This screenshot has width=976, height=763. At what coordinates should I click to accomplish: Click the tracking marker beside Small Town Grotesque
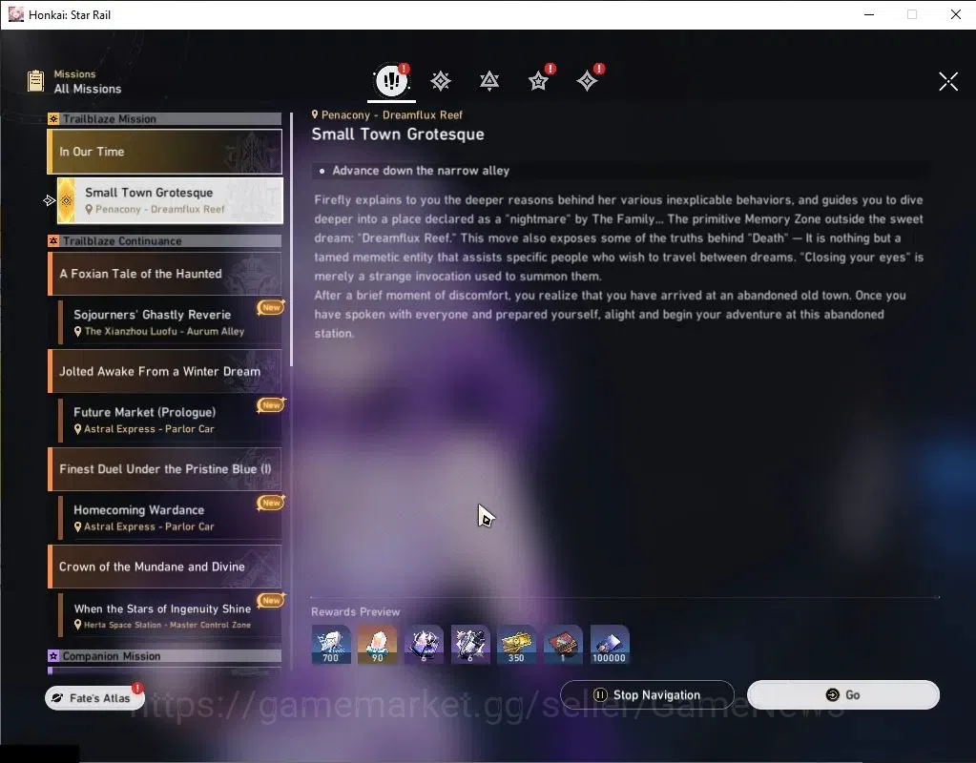coord(50,200)
